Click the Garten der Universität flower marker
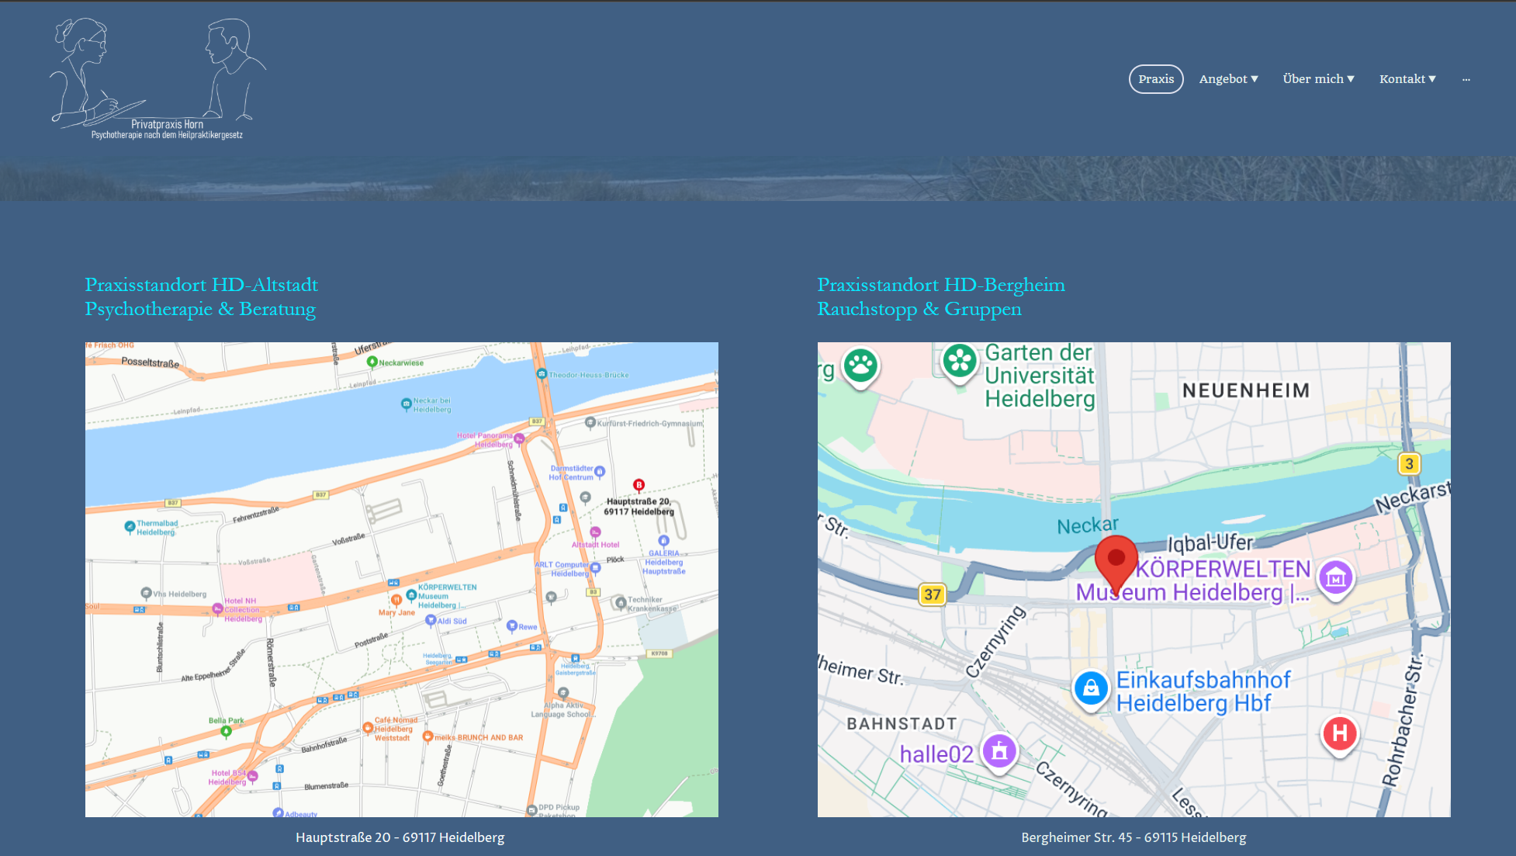The image size is (1516, 856). [960, 361]
